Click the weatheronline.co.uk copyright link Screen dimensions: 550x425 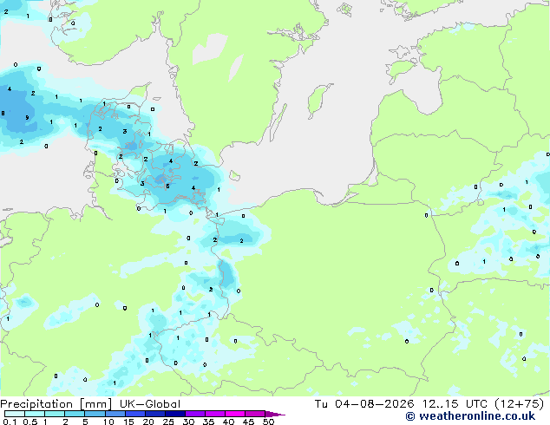coord(470,416)
